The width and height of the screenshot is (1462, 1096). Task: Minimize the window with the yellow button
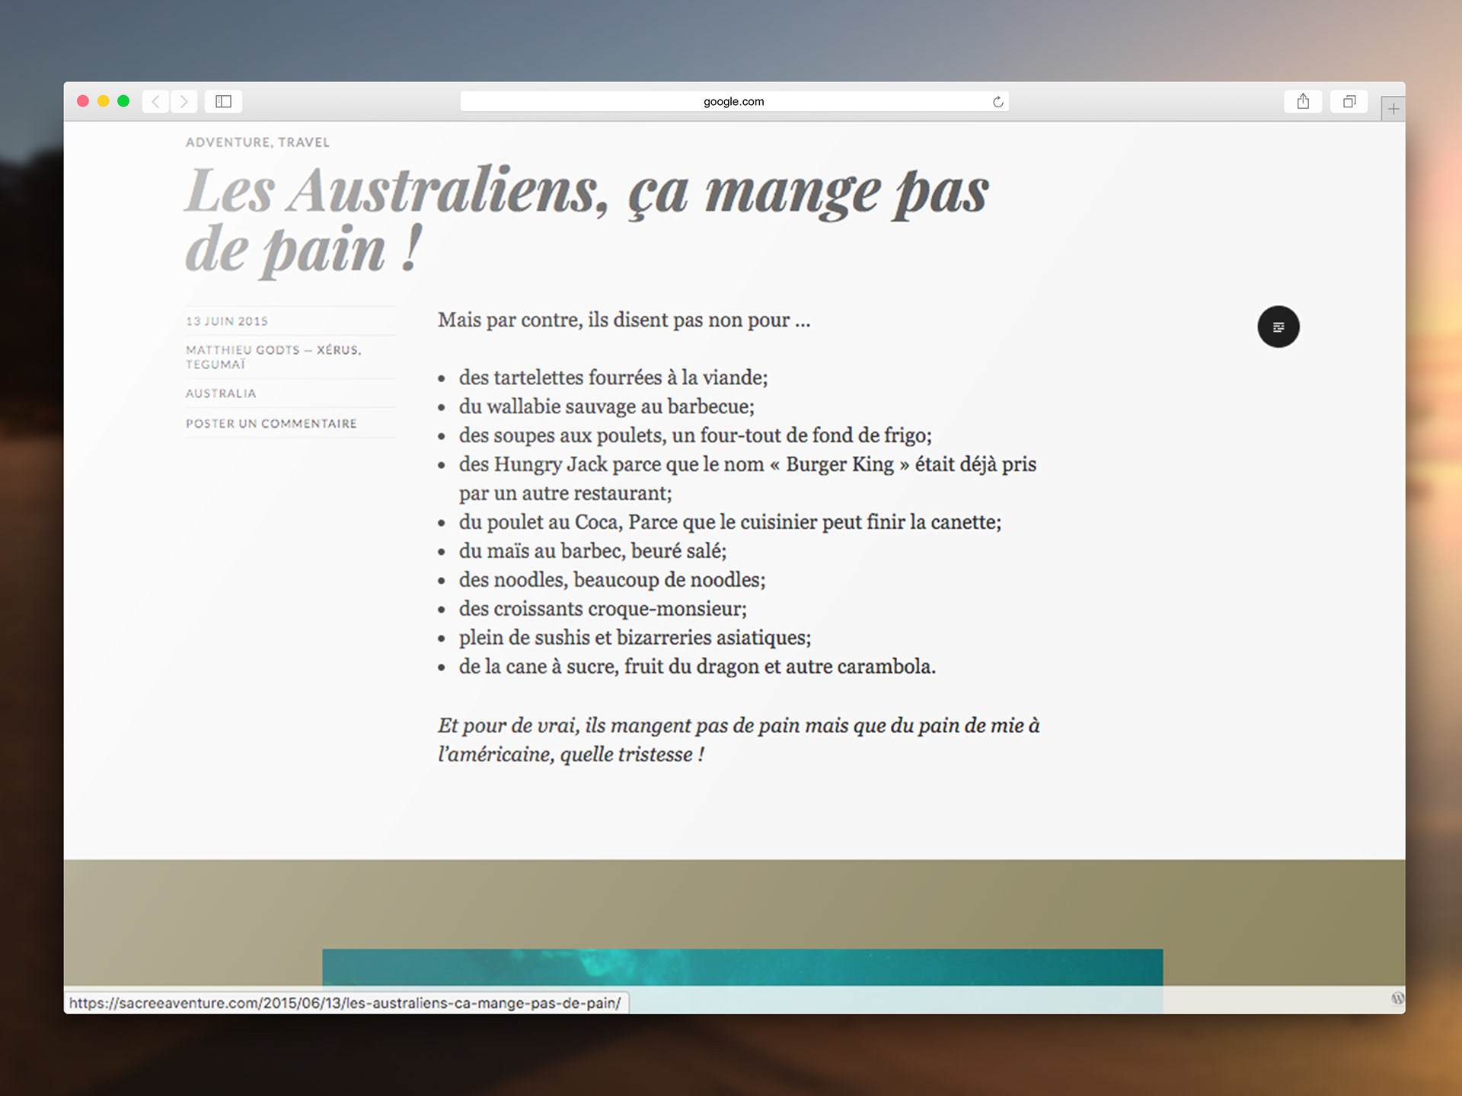tap(104, 101)
